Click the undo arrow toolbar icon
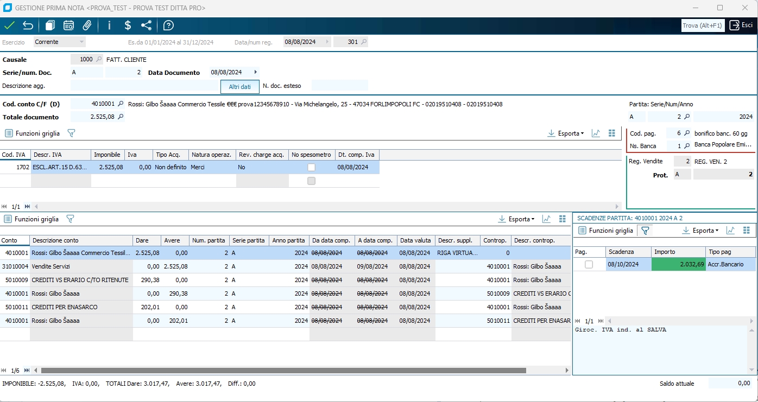The image size is (758, 402). (28, 25)
